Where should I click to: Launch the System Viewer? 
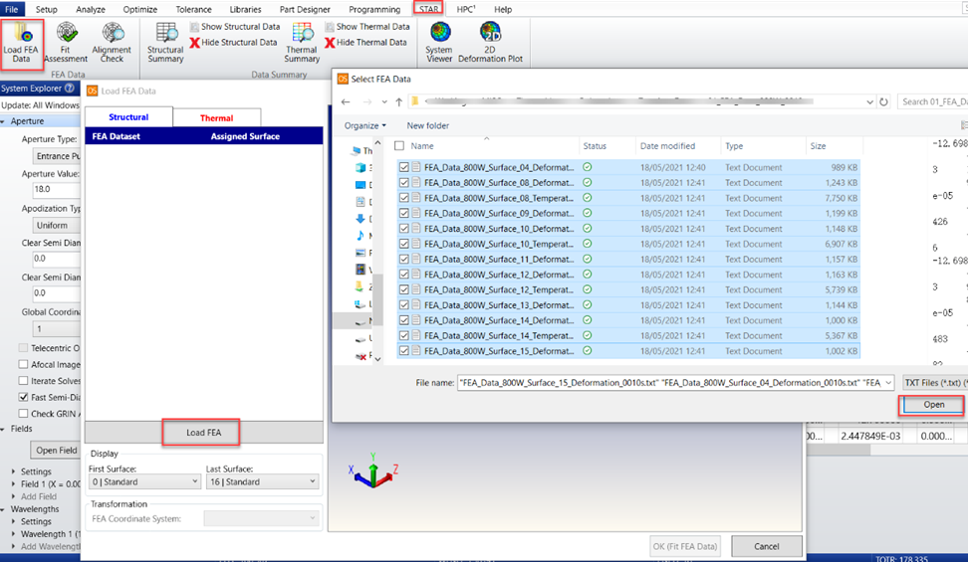click(439, 41)
